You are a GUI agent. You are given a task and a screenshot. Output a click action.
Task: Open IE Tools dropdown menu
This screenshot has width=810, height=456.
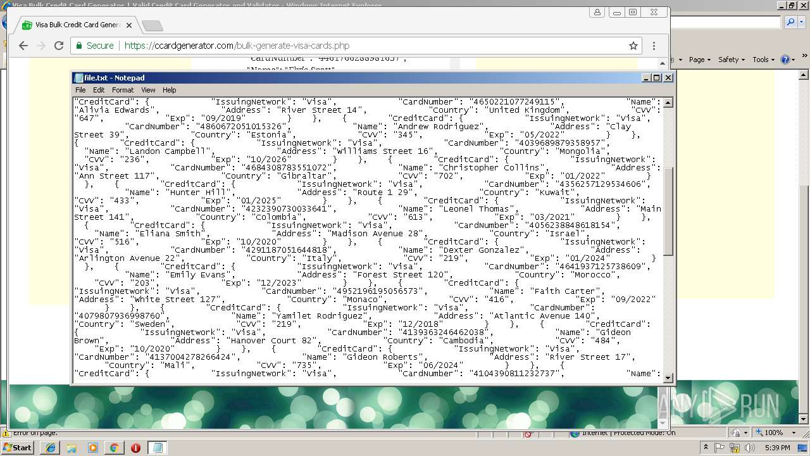point(763,60)
